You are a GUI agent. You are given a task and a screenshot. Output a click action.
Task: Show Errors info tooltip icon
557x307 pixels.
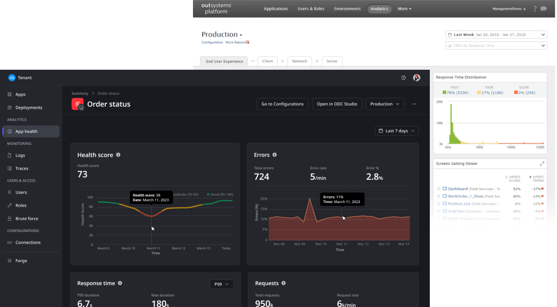pyautogui.click(x=275, y=155)
